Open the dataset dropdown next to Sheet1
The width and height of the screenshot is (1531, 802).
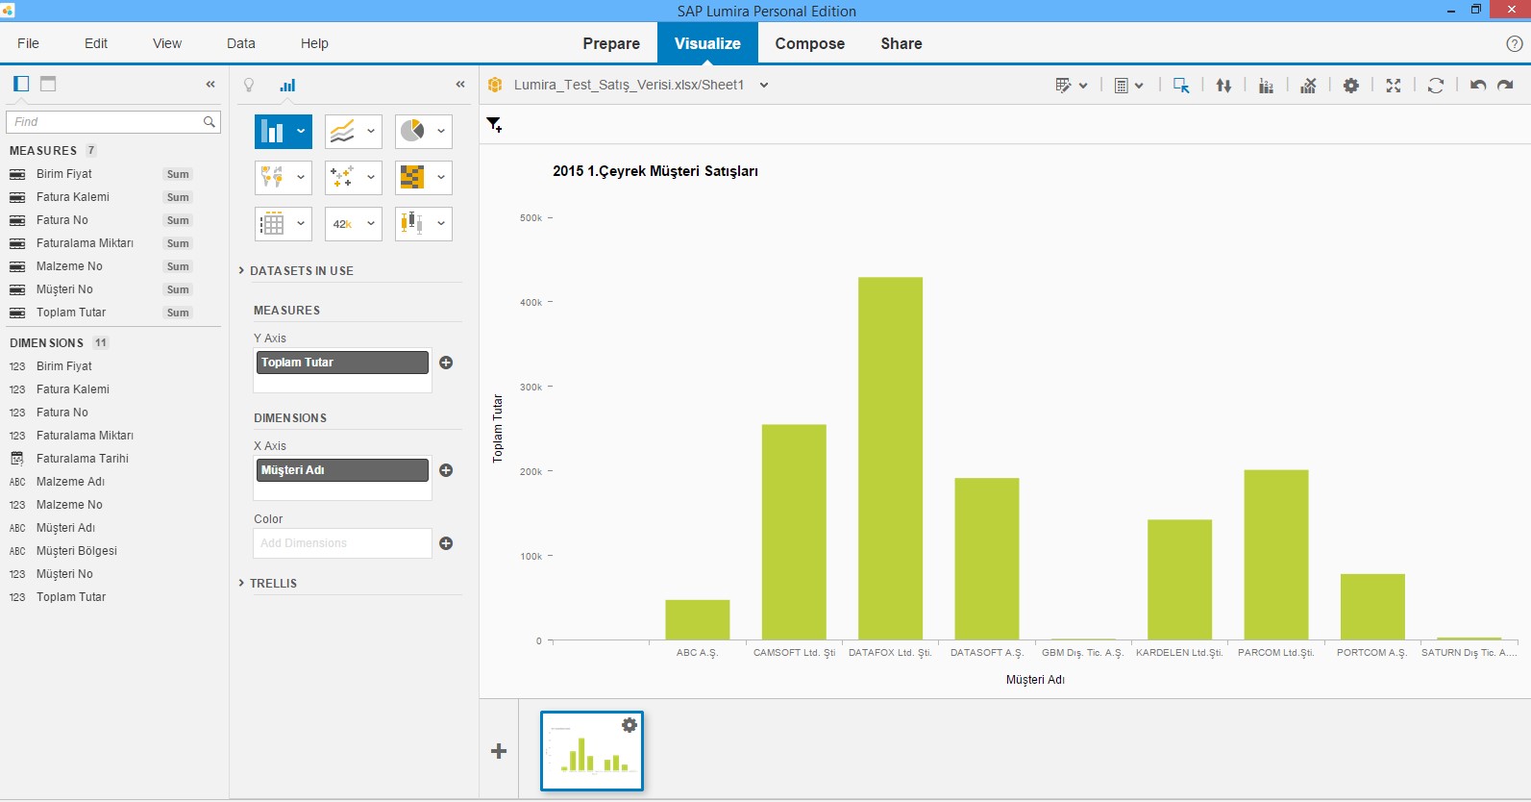pos(764,85)
